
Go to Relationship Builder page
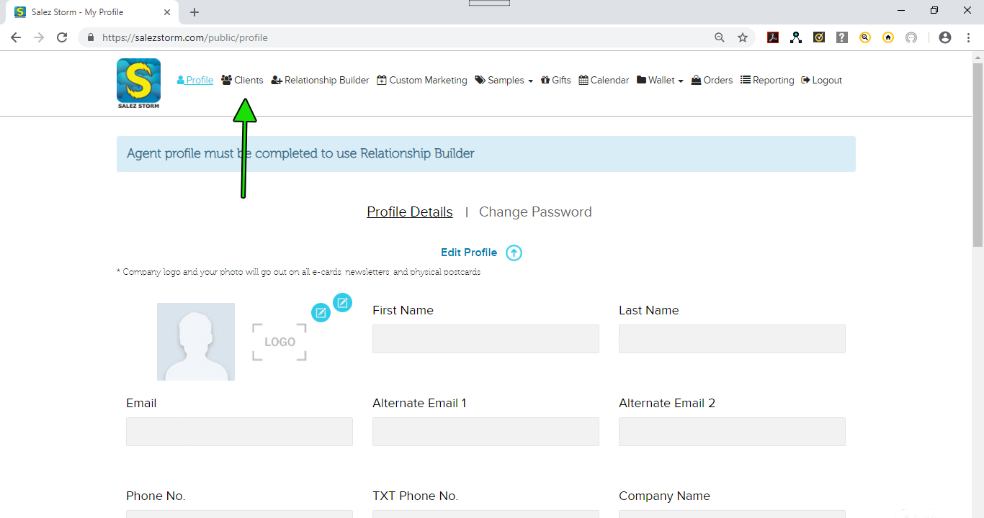(x=320, y=81)
